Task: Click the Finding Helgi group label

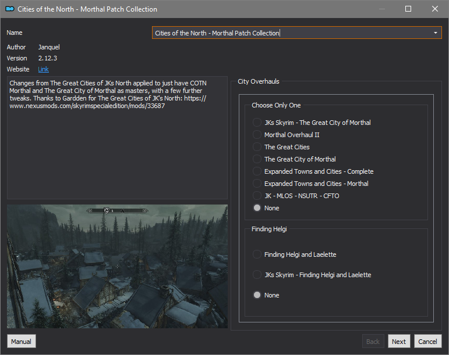Action: (269, 229)
